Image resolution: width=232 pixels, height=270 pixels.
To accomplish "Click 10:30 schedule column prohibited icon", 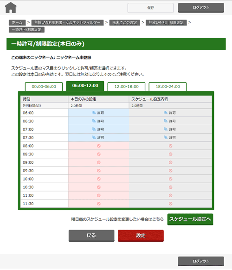I will point(170,187).
